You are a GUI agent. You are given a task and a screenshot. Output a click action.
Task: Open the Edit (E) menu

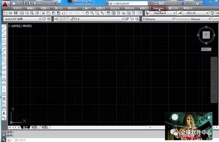(x=31, y=8)
